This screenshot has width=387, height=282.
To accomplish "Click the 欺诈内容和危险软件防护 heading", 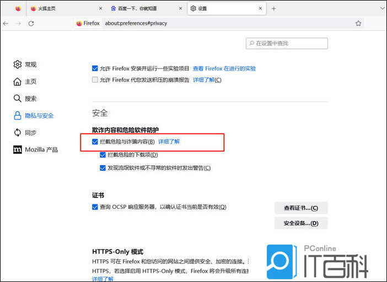I will point(125,130).
